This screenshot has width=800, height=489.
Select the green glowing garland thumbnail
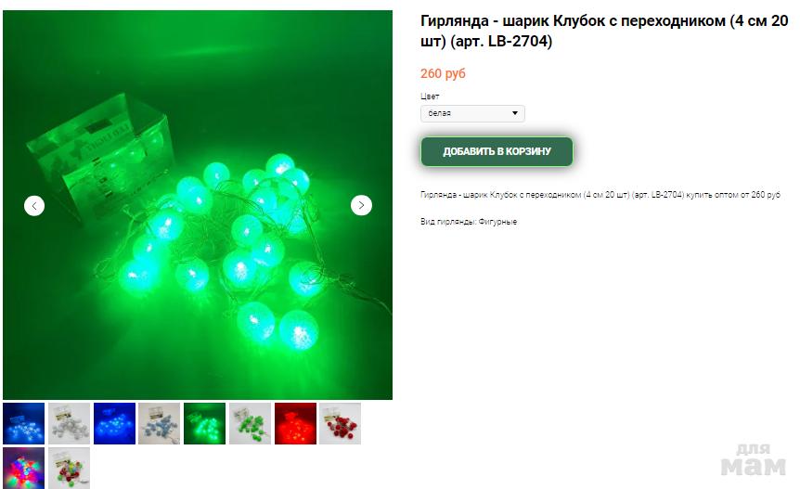click(x=204, y=423)
